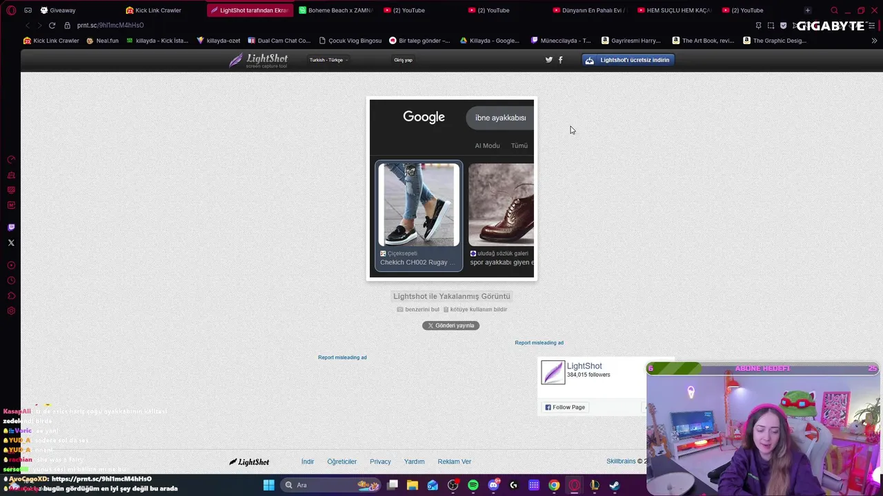Screen dimensions: 883x496
Task: Open footer Privacy link
Action: pos(380,462)
